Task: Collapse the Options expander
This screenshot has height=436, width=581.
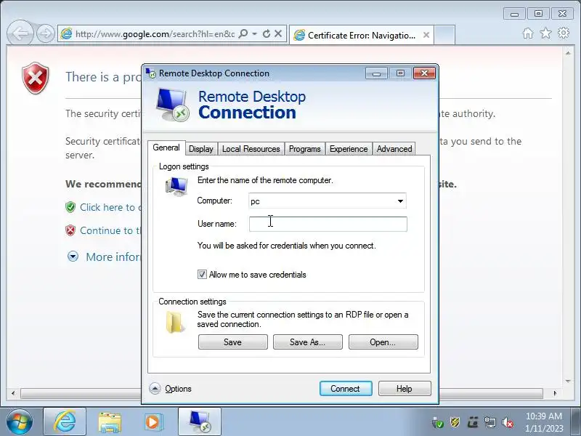Action: pos(155,389)
